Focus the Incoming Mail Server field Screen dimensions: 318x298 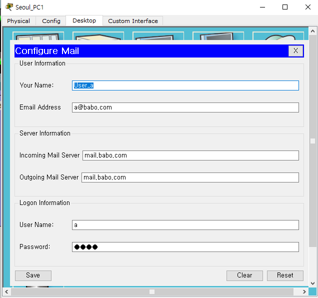click(190, 155)
